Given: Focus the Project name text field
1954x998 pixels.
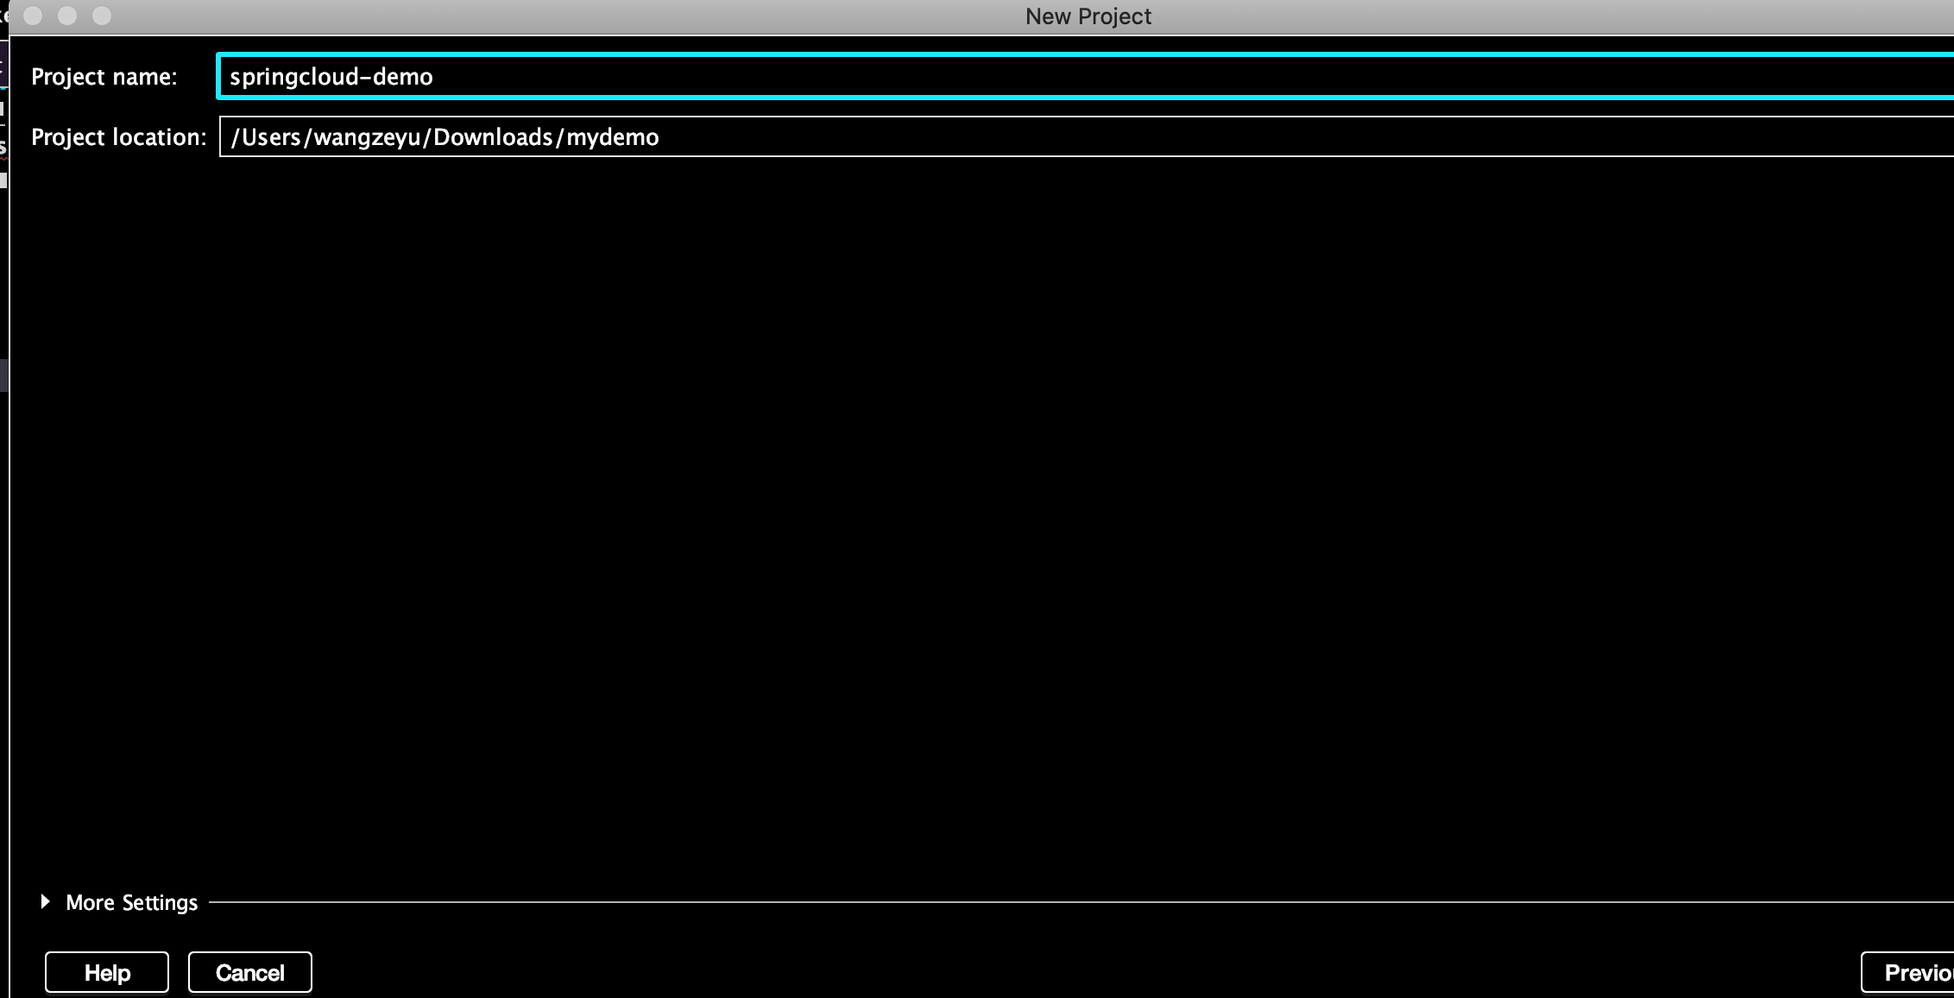Looking at the screenshot, I should pos(1036,77).
